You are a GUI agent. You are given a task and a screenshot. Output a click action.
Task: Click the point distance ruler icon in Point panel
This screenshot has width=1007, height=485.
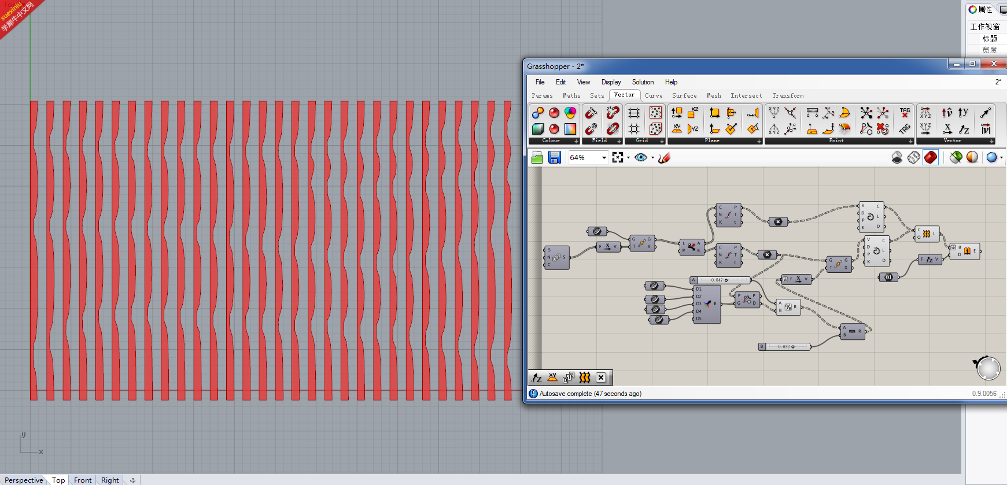click(x=812, y=112)
